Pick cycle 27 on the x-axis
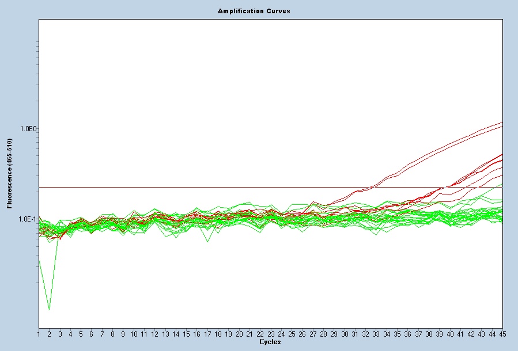 pyautogui.click(x=312, y=334)
